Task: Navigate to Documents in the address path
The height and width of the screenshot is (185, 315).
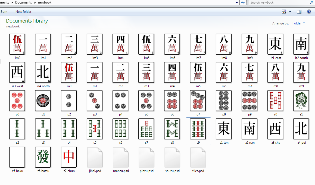Action: (23, 2)
